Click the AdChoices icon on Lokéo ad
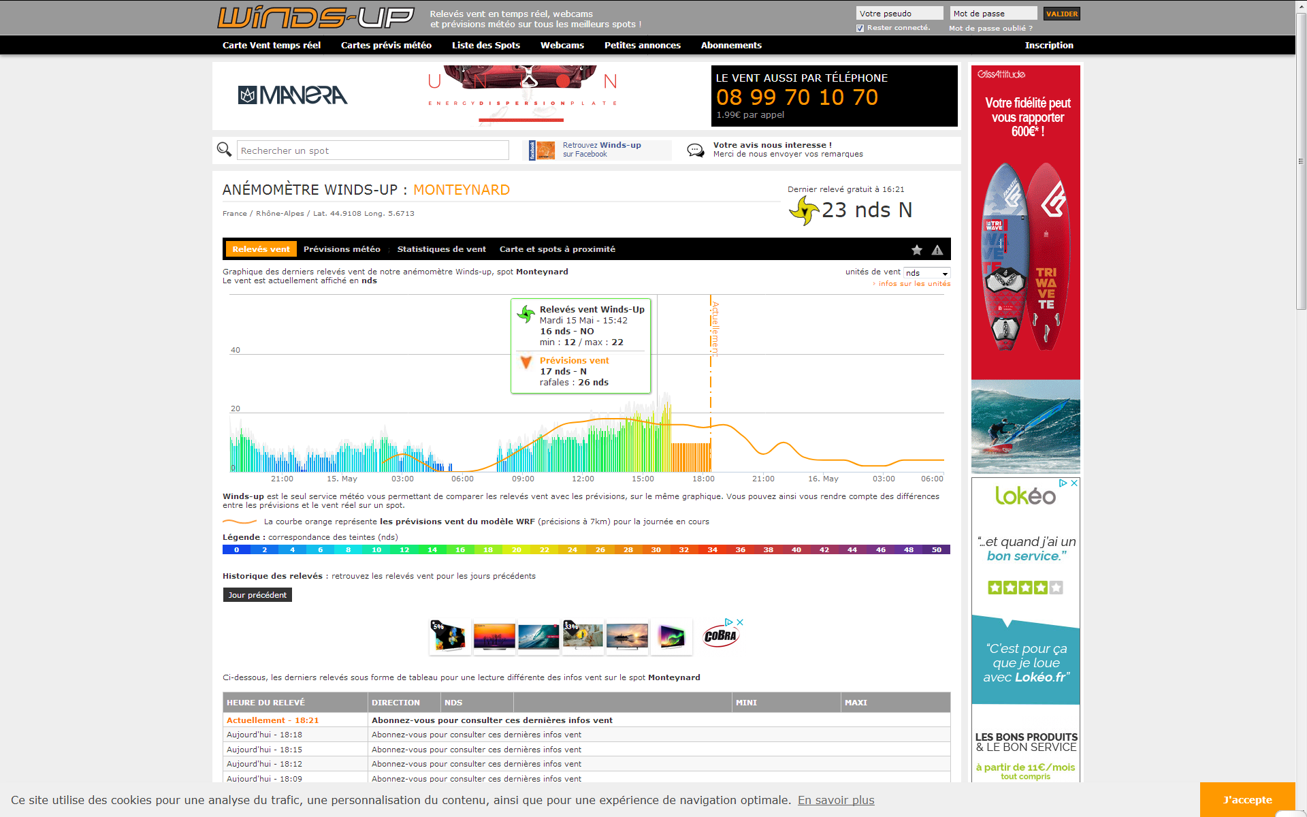The width and height of the screenshot is (1307, 817). click(x=1063, y=483)
